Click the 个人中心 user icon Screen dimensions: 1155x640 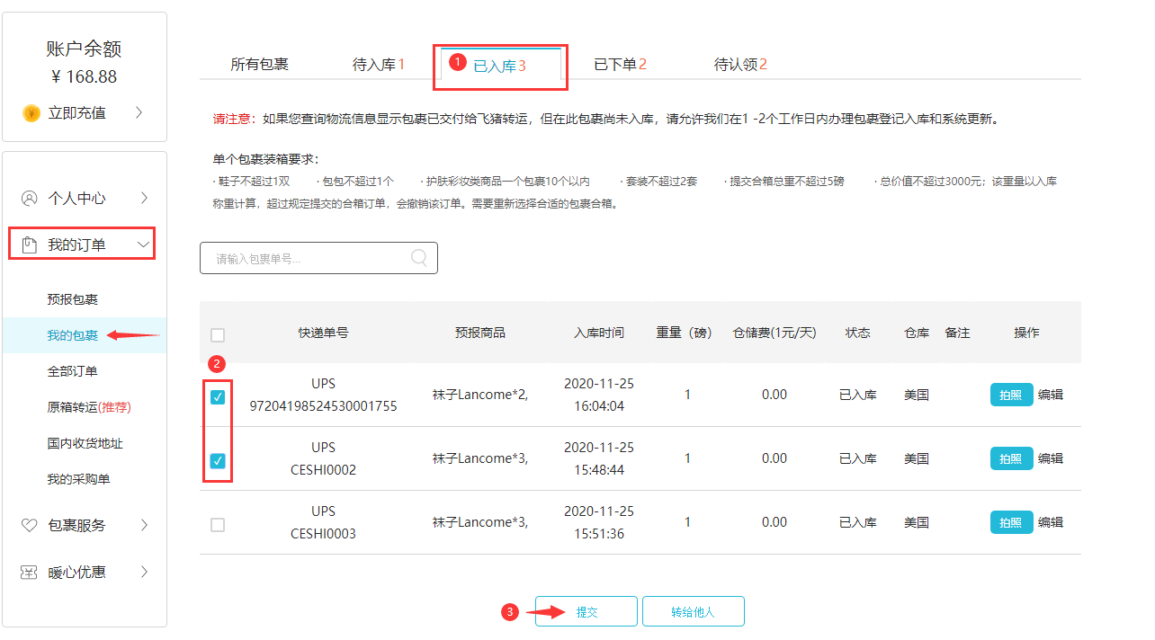click(30, 199)
